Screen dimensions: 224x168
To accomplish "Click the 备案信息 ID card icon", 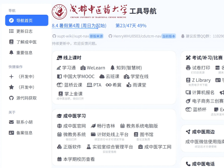I will point(11,133).
